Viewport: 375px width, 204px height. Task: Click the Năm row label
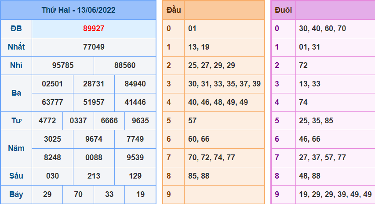click(x=16, y=148)
